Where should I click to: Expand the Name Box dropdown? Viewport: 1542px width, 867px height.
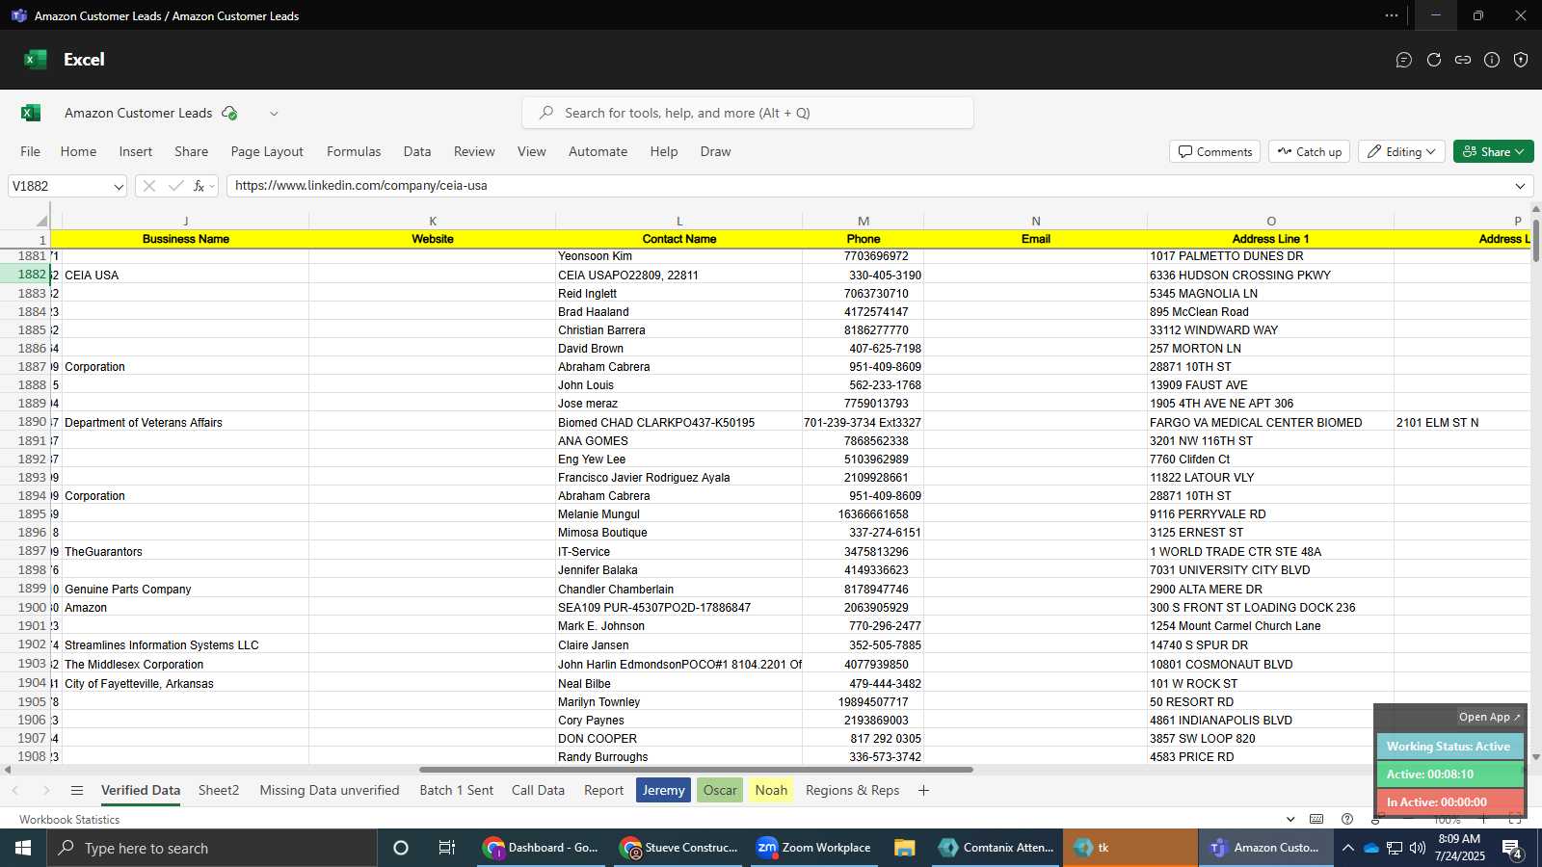tap(119, 186)
